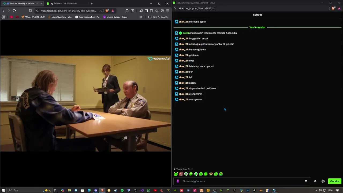Click the yabancidizi address bar URL
343x193 pixels.
(69, 11)
